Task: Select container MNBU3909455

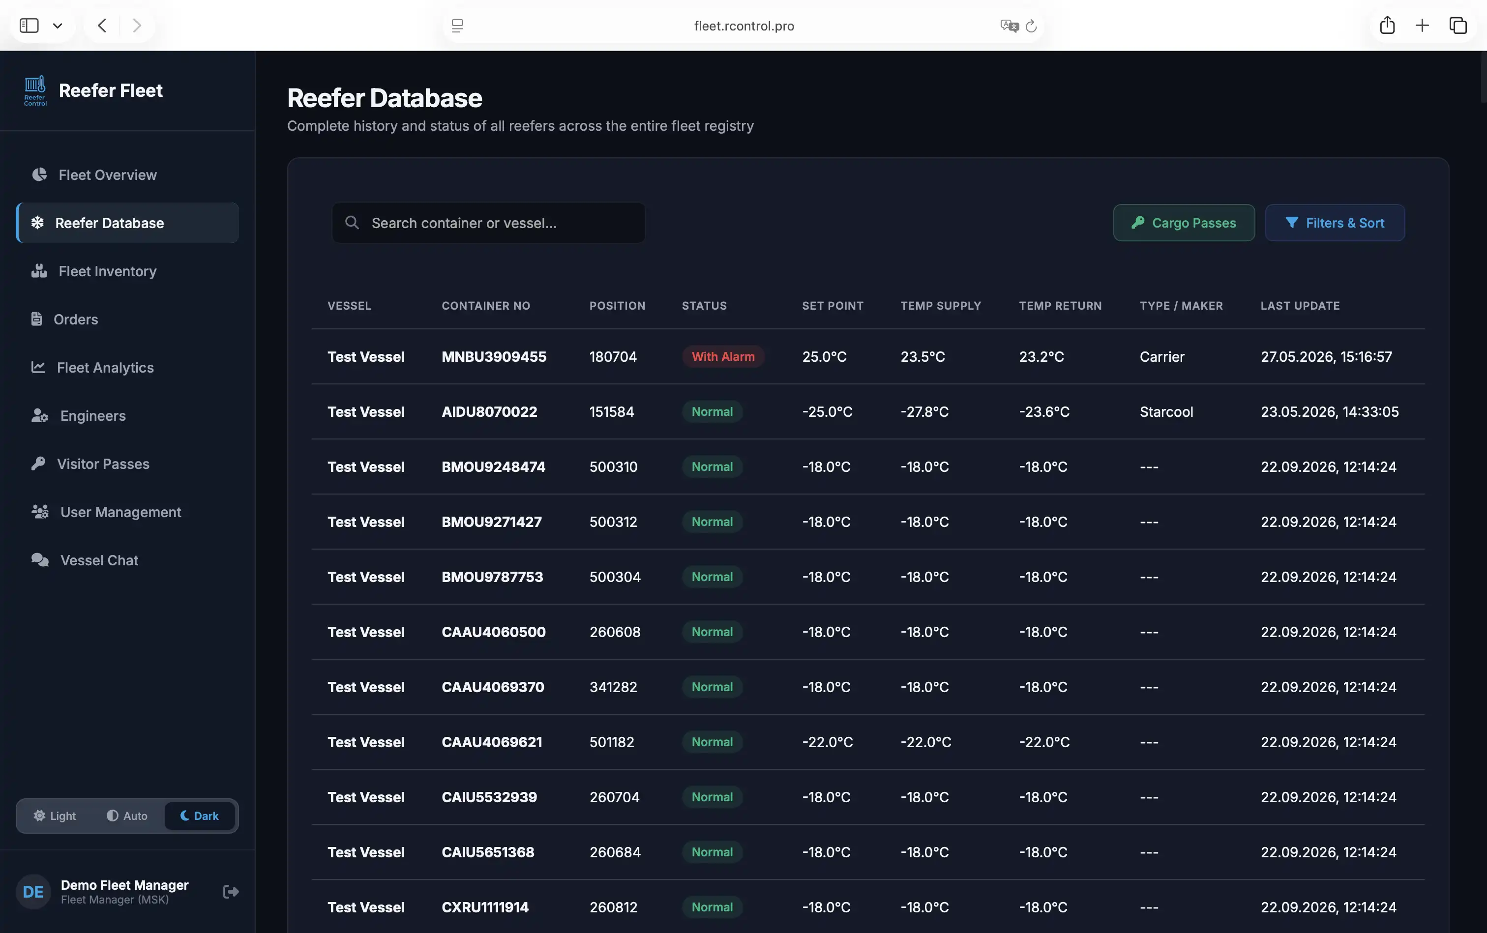Action: coord(494,357)
